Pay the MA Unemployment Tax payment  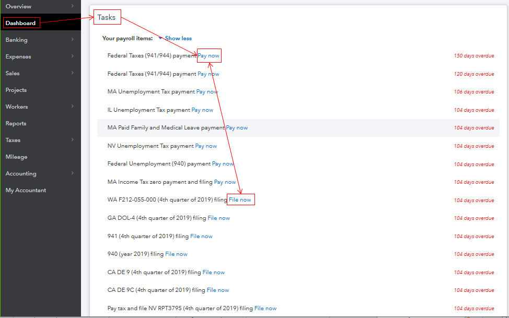pyautogui.click(x=206, y=91)
